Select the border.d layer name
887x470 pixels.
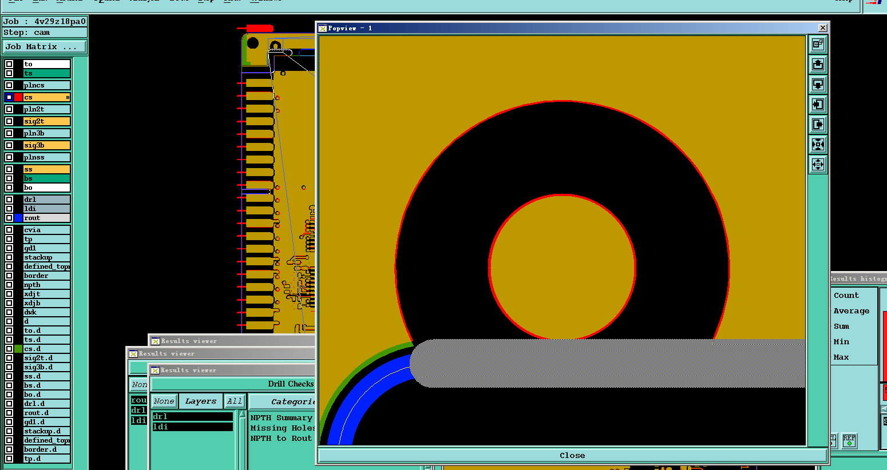[x=46, y=449]
